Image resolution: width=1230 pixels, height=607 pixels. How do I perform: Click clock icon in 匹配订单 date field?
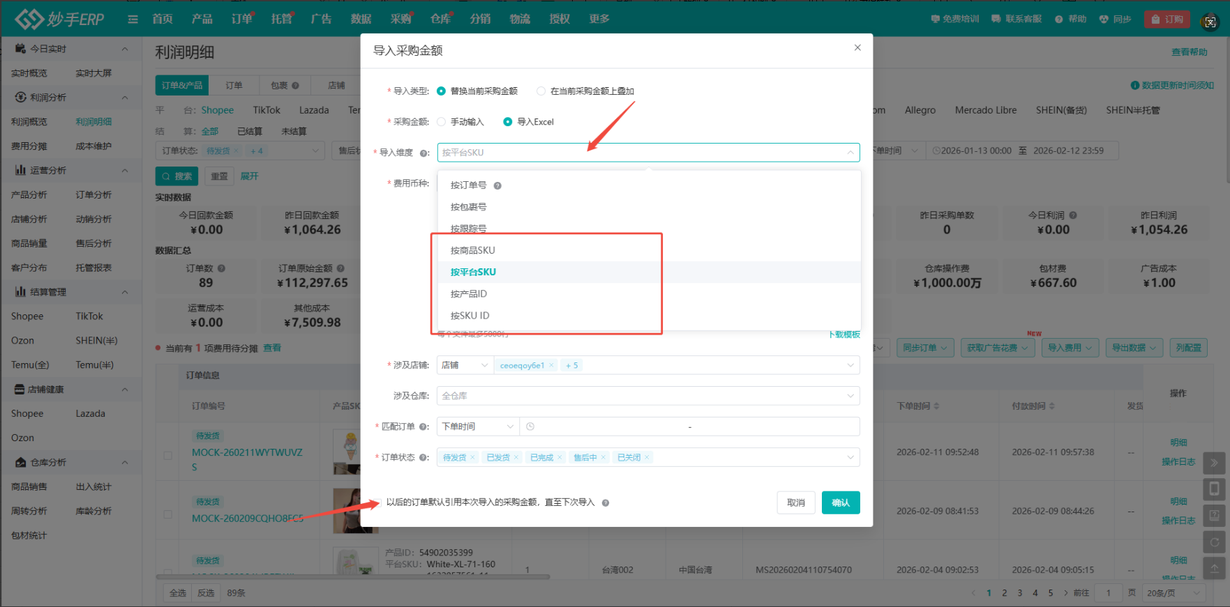(x=530, y=427)
